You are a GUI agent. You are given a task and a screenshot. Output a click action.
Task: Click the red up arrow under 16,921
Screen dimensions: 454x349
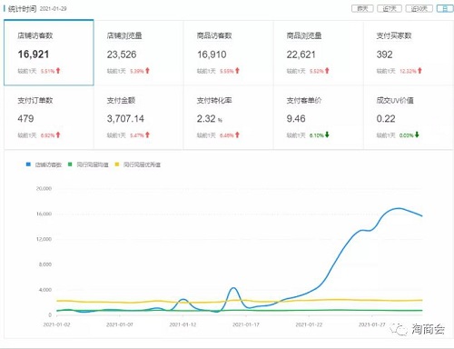pyautogui.click(x=58, y=71)
